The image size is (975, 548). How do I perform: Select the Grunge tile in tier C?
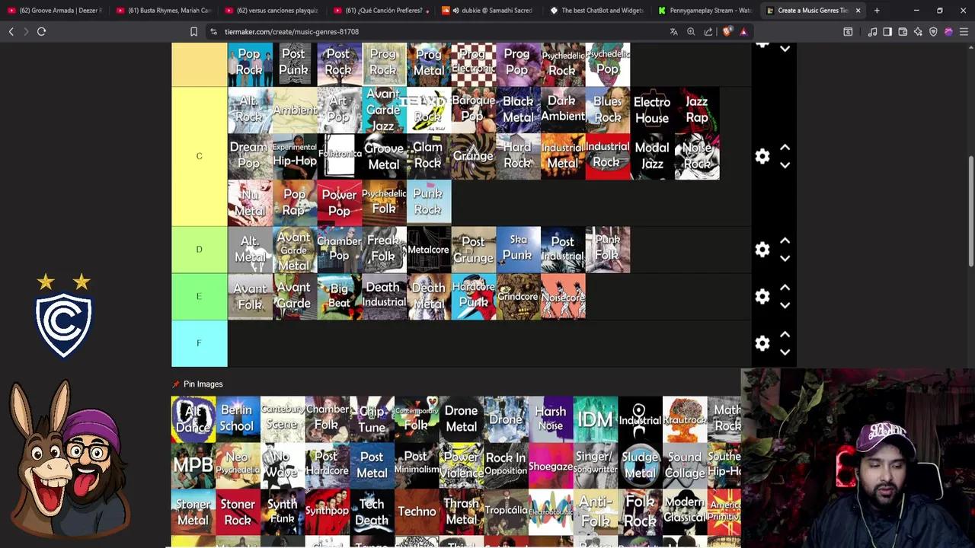pos(473,157)
